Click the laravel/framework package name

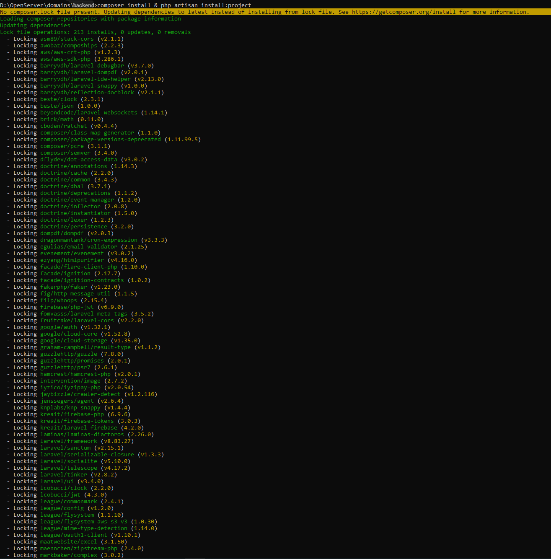pyautogui.click(x=69, y=441)
